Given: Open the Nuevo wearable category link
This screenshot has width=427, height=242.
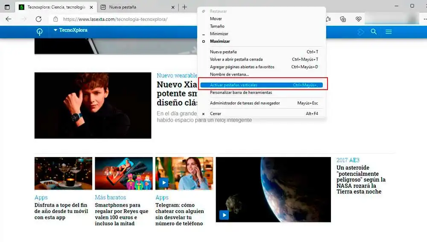Looking at the screenshot, I should [177, 76].
